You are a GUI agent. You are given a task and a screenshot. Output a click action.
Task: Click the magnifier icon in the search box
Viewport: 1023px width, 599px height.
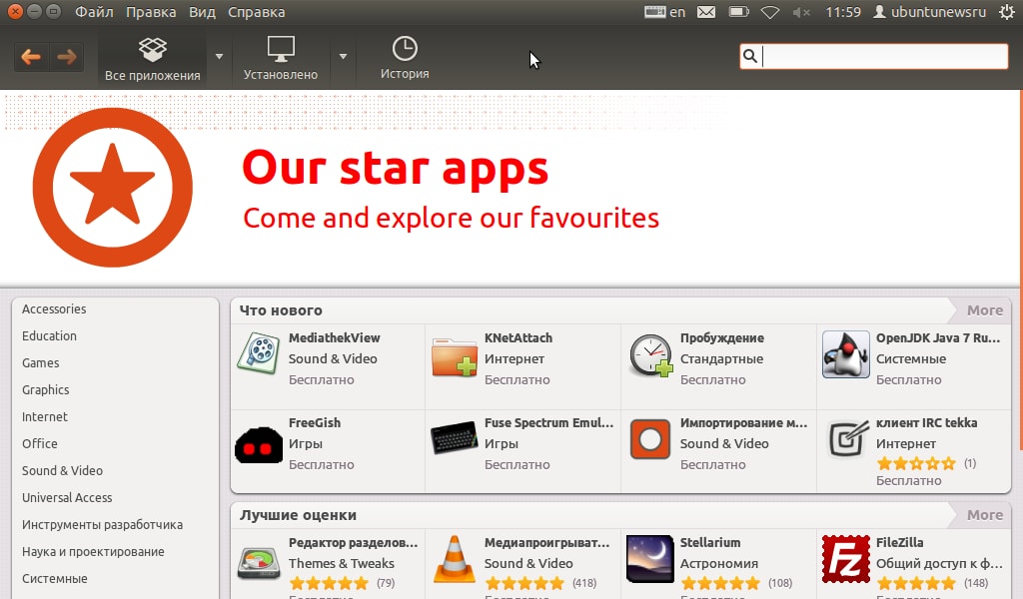click(x=750, y=56)
